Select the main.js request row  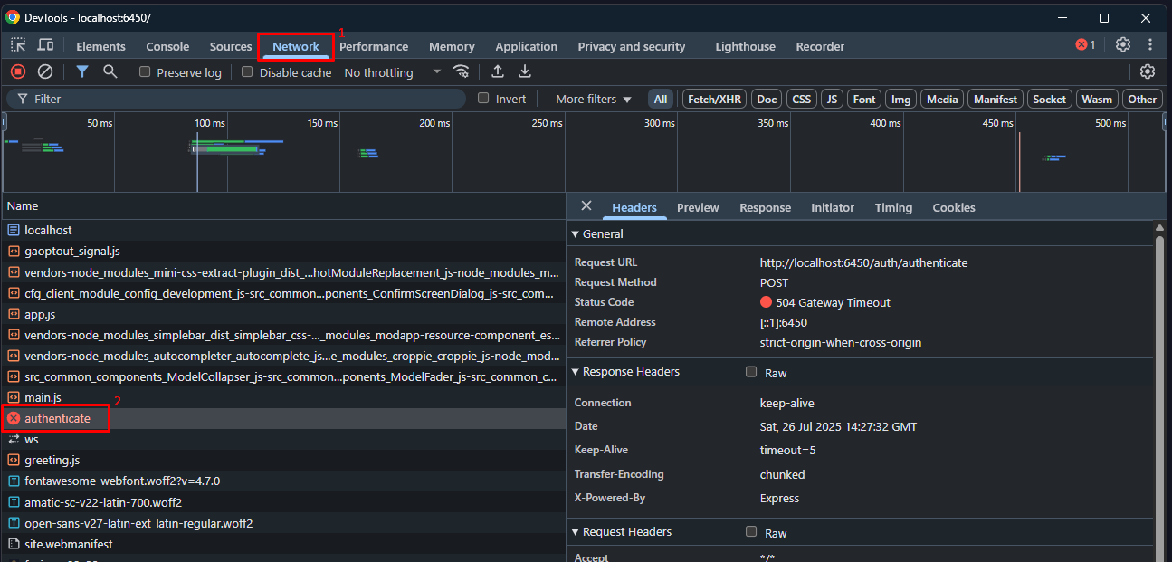tap(282, 397)
